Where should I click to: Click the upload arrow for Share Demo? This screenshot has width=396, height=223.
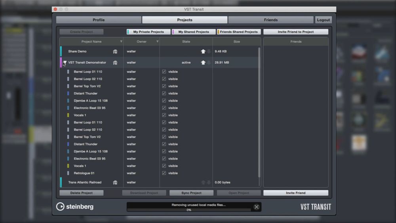[203, 51]
